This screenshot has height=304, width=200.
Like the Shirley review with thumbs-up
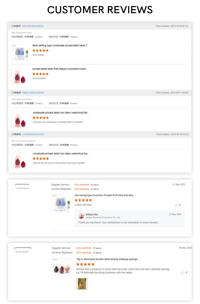click(183, 273)
